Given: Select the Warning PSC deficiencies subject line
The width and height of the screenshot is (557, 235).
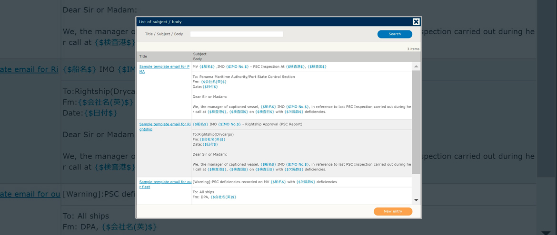Looking at the screenshot, I should (x=265, y=182).
